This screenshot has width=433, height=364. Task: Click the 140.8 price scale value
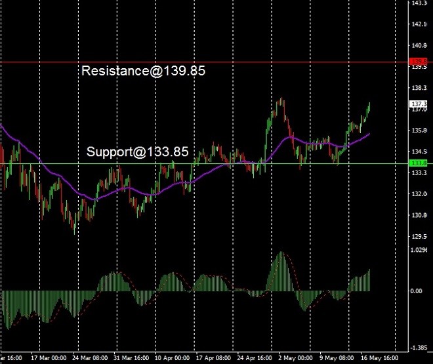419,45
